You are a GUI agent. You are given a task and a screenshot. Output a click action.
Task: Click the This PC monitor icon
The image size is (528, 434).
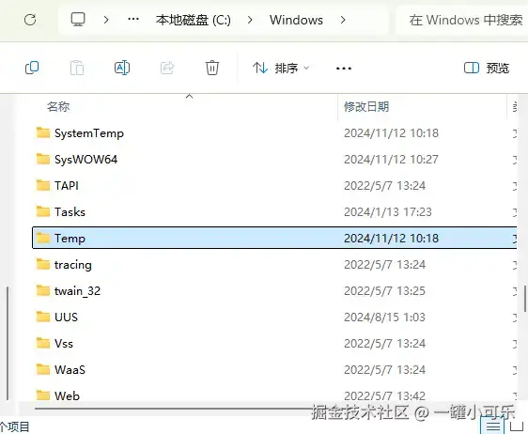tap(78, 20)
